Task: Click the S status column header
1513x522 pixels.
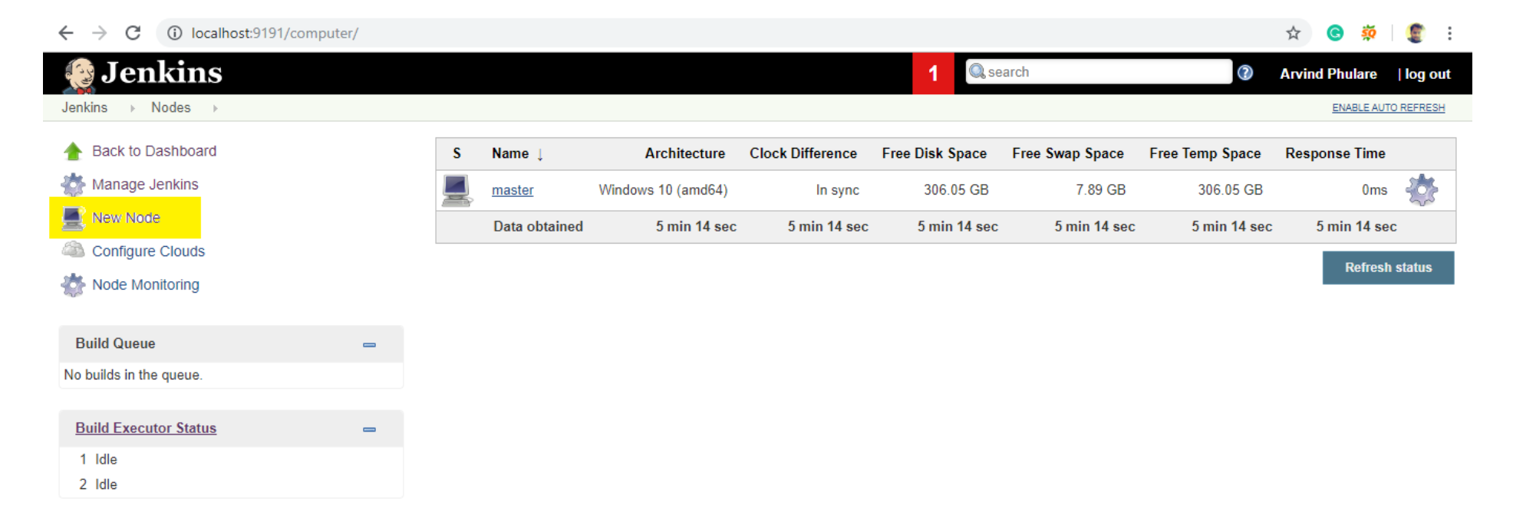Action: (457, 153)
